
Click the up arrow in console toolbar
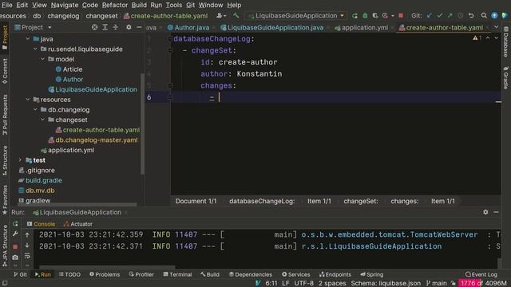pyautogui.click(x=27, y=234)
